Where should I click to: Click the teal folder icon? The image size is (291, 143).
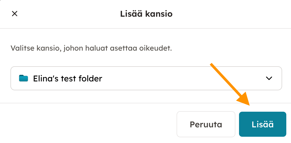(24, 78)
